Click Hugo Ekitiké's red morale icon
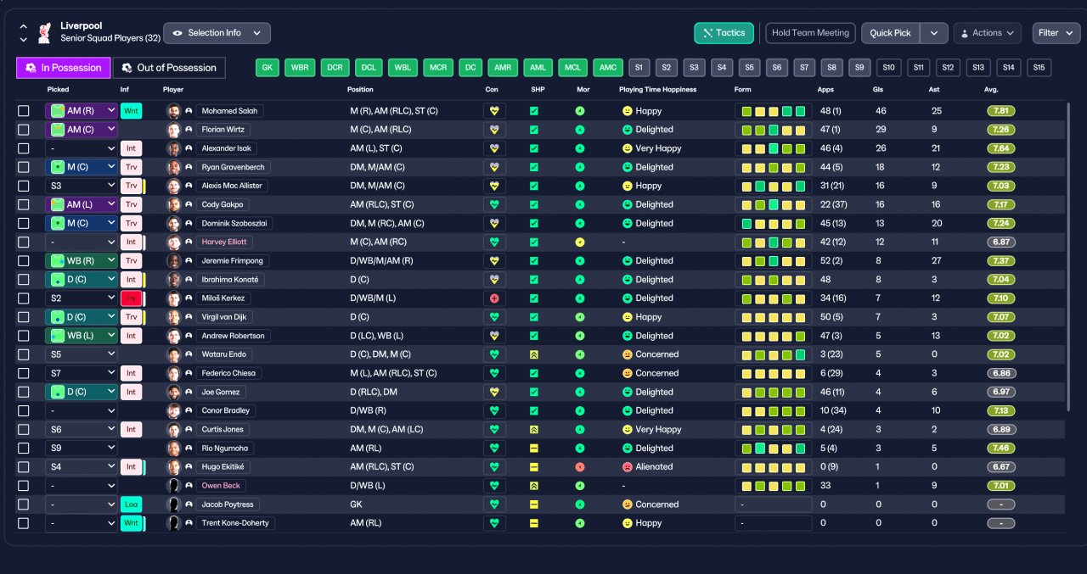This screenshot has height=574, width=1087. coord(580,467)
